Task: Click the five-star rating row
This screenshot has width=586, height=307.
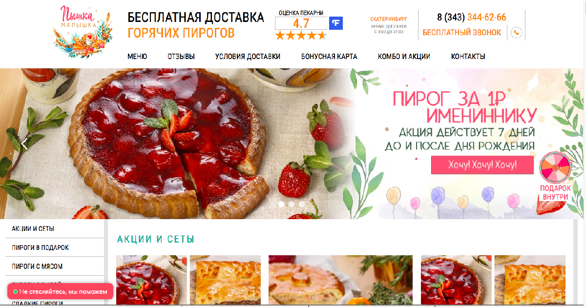Action: (300, 35)
